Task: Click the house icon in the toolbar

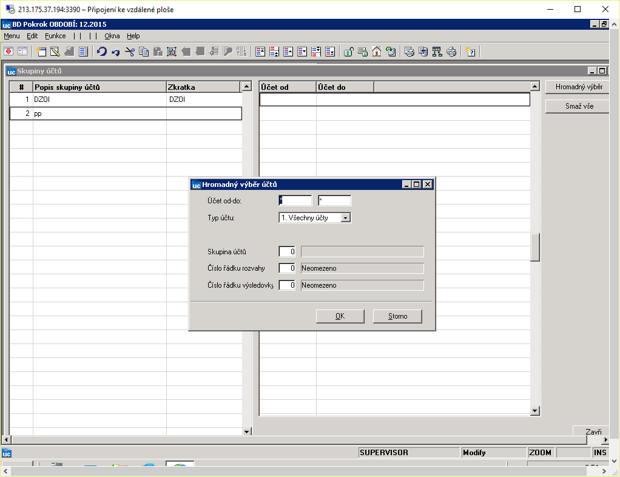Action: point(376,52)
